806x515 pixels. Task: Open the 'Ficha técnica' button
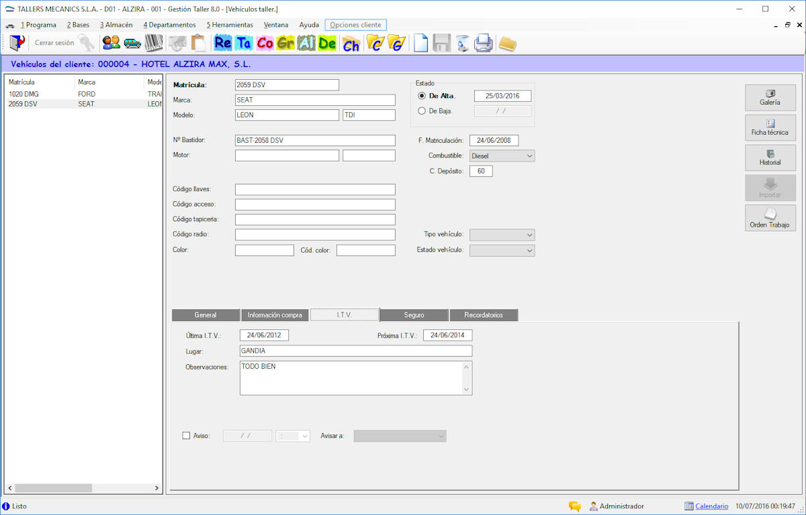pyautogui.click(x=770, y=128)
